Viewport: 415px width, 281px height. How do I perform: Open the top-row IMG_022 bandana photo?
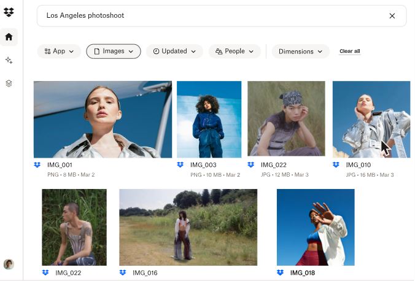286,118
